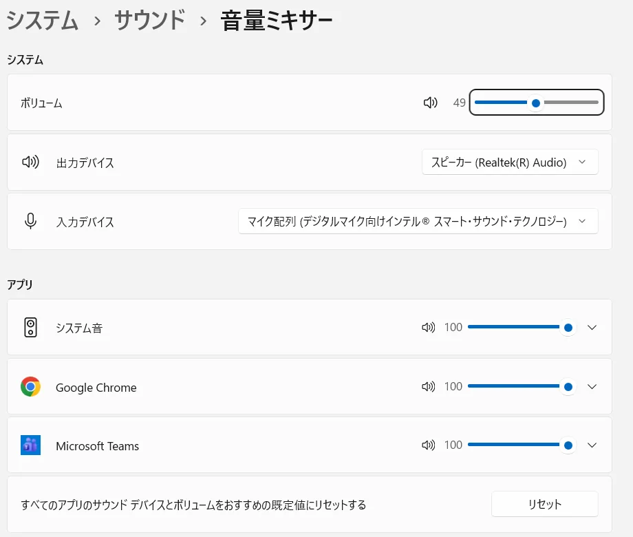Click the ボリューム label
The width and height of the screenshot is (633, 537).
(x=41, y=103)
